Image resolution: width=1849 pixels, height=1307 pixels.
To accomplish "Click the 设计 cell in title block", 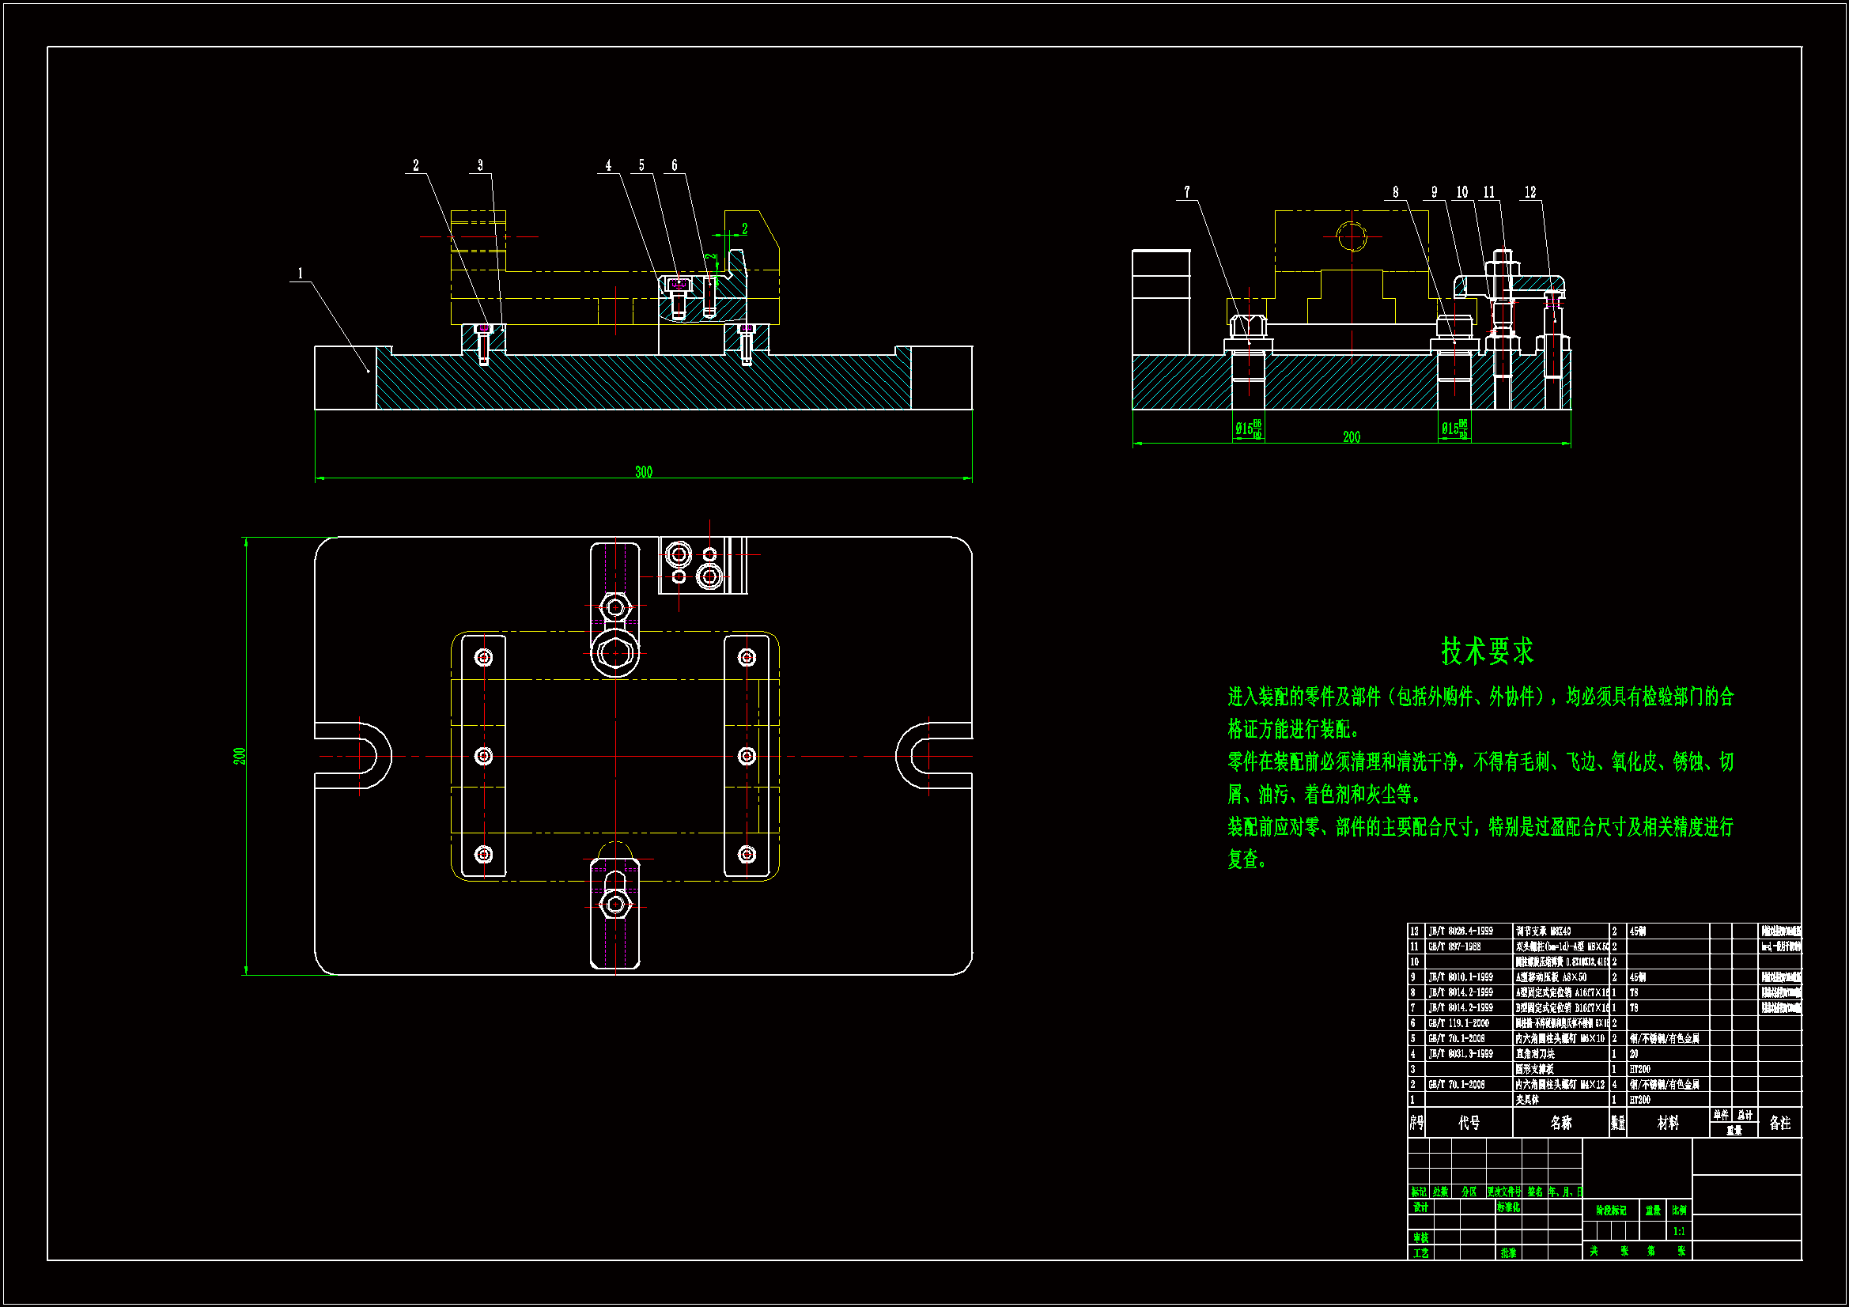I will point(1420,1208).
